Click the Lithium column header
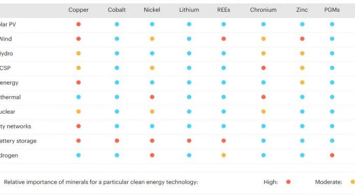 click(189, 10)
